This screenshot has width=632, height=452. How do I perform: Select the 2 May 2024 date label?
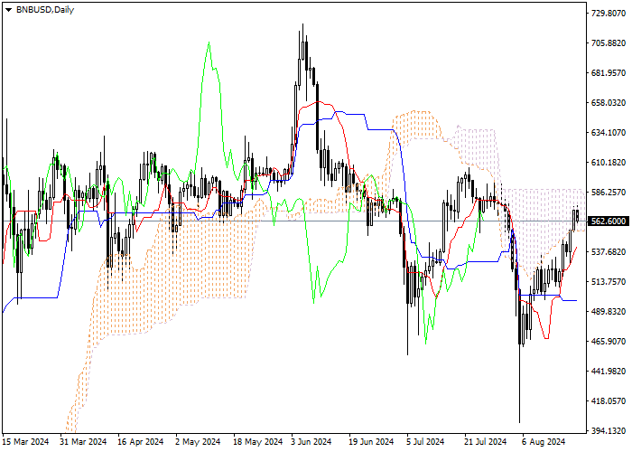coord(198,442)
